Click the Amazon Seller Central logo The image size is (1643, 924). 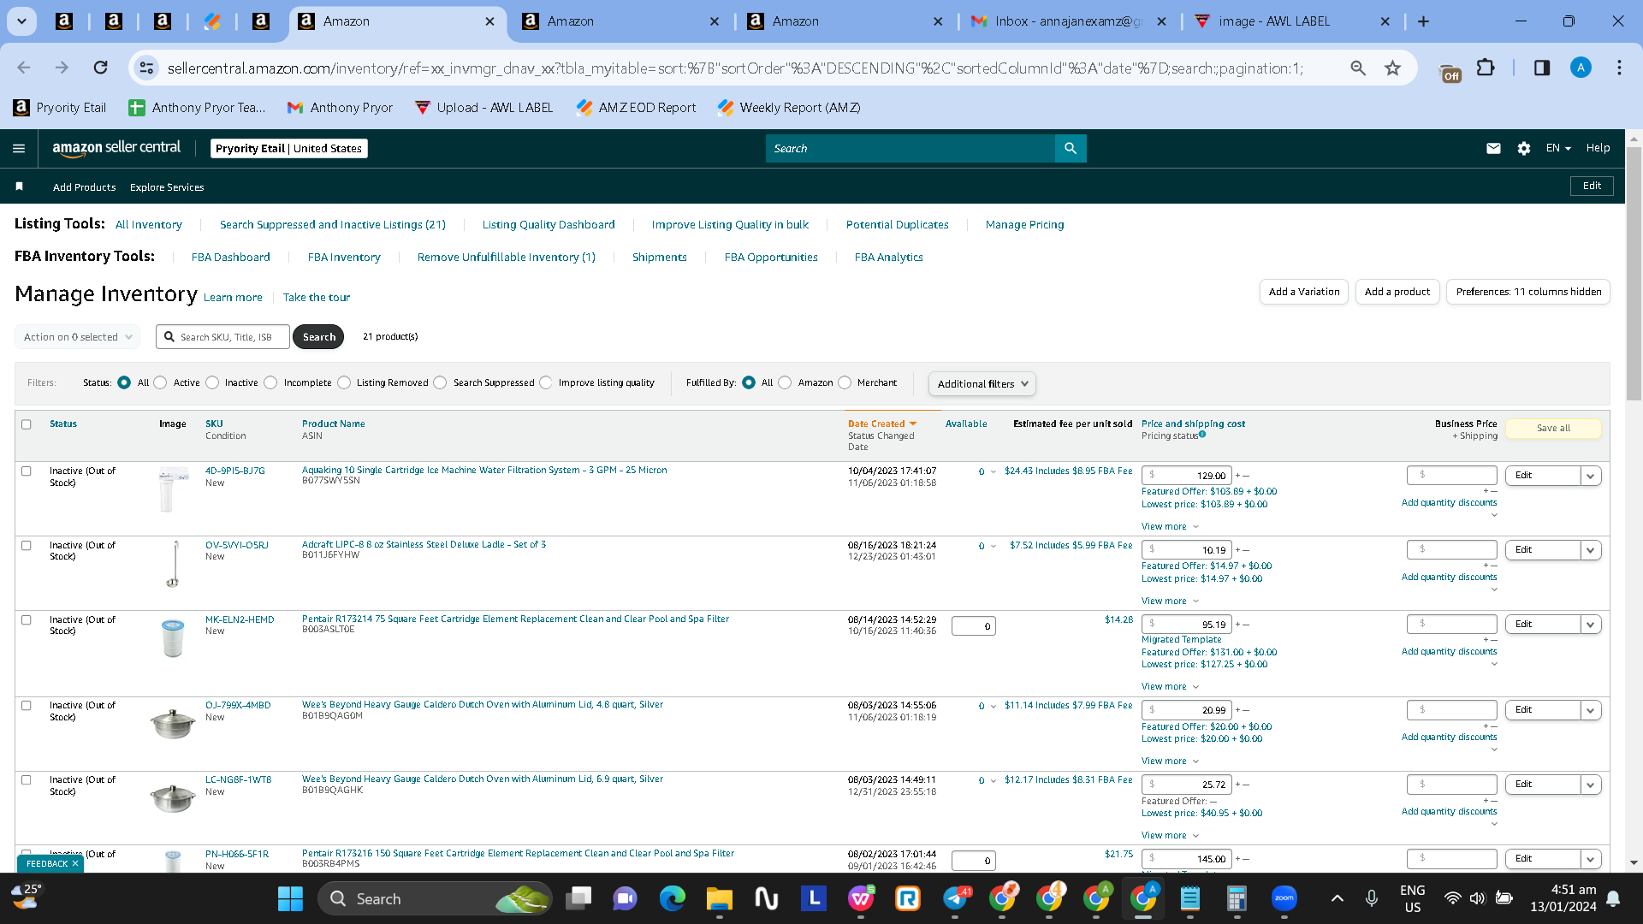(x=116, y=148)
